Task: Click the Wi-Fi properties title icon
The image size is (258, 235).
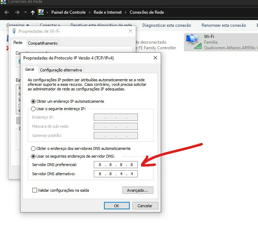Action: point(14,31)
